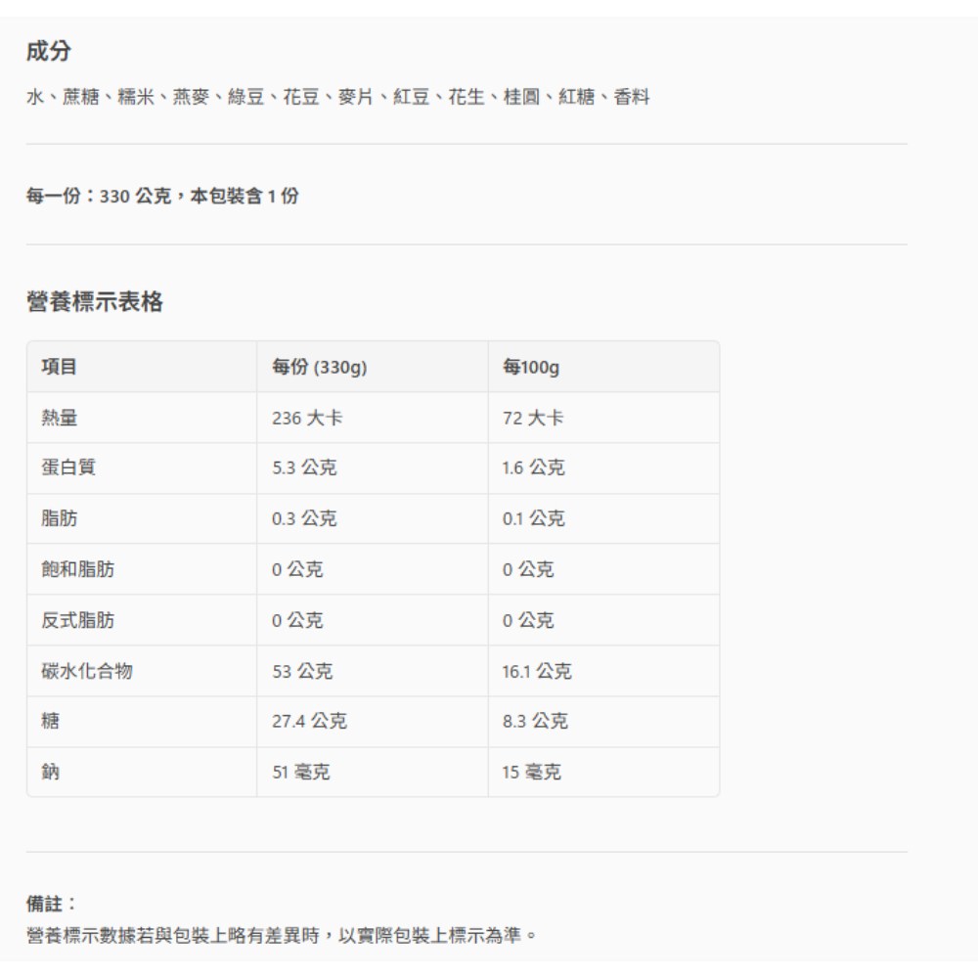Select the 15 毫克 sodium value
The width and height of the screenshot is (978, 978).
click(x=532, y=773)
